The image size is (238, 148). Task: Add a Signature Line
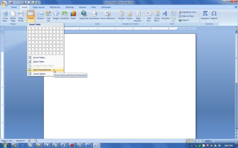coord(188,12)
